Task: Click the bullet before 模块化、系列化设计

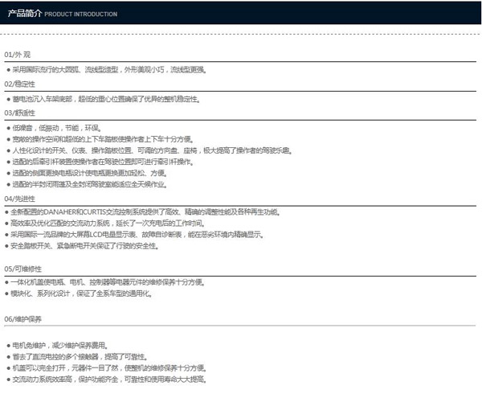Action: pos(7,293)
